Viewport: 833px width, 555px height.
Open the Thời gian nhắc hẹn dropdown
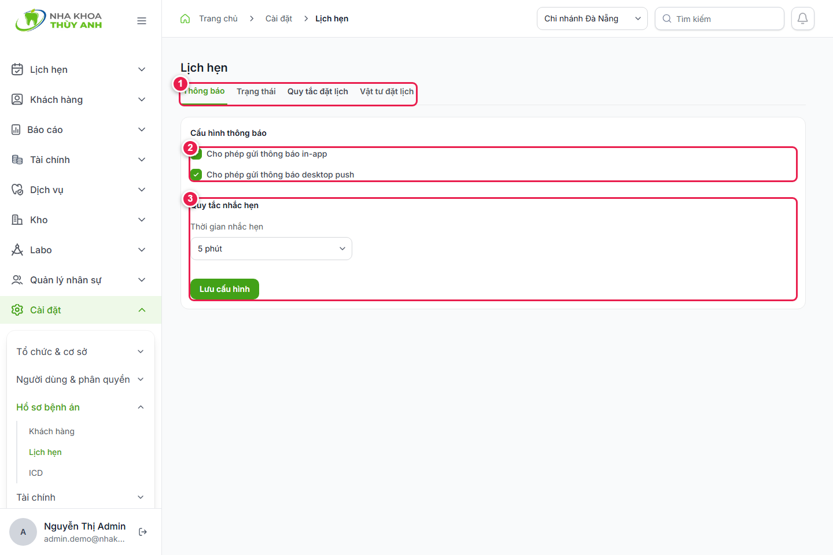coord(271,249)
